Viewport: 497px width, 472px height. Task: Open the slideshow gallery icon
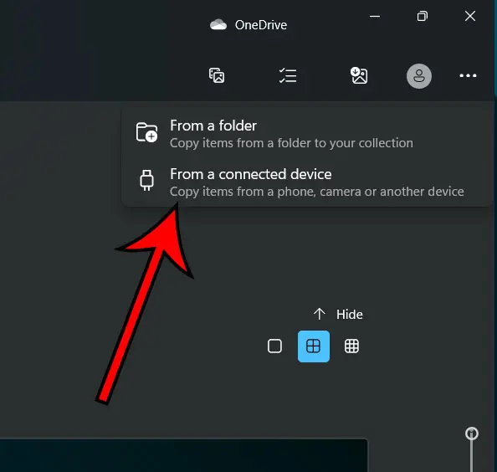tap(217, 75)
